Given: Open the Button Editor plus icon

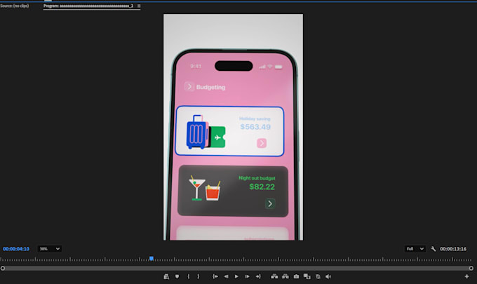Looking at the screenshot, I should click(x=466, y=276).
